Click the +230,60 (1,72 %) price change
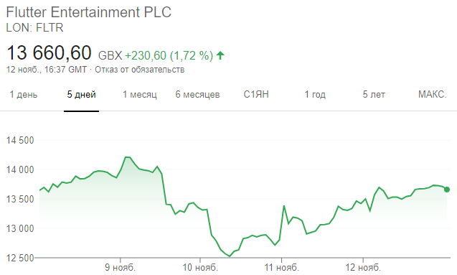The image size is (457, 275). point(169,55)
